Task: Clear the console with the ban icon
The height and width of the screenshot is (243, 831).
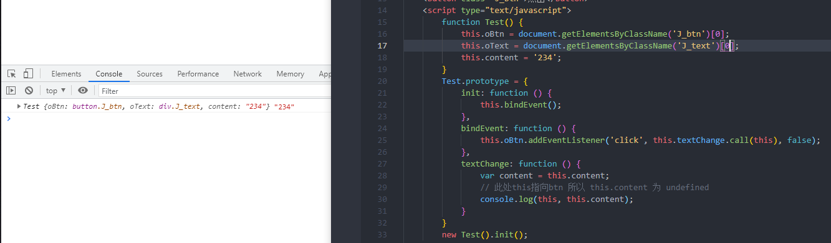Action: [x=28, y=91]
